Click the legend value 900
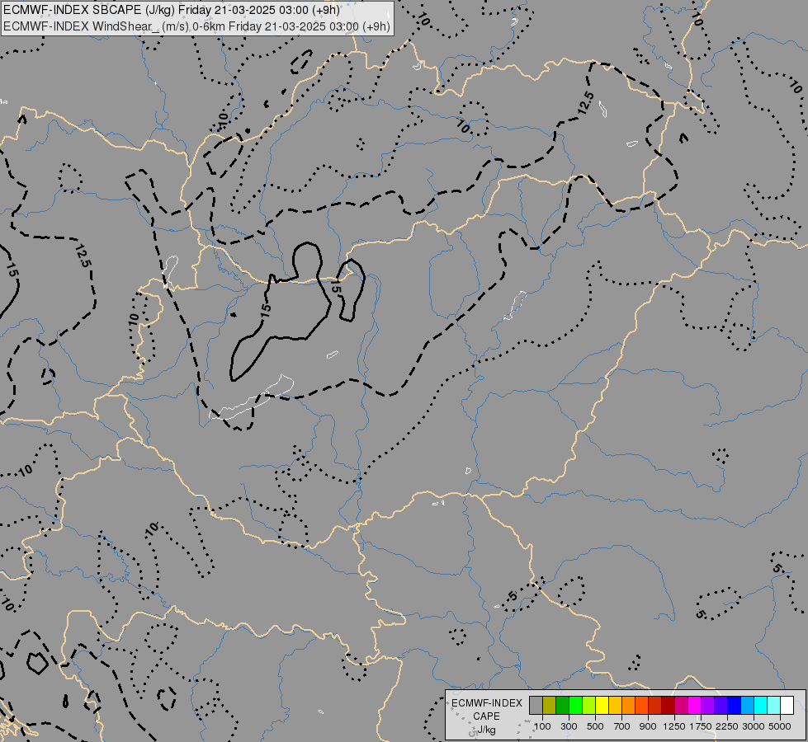 648,726
